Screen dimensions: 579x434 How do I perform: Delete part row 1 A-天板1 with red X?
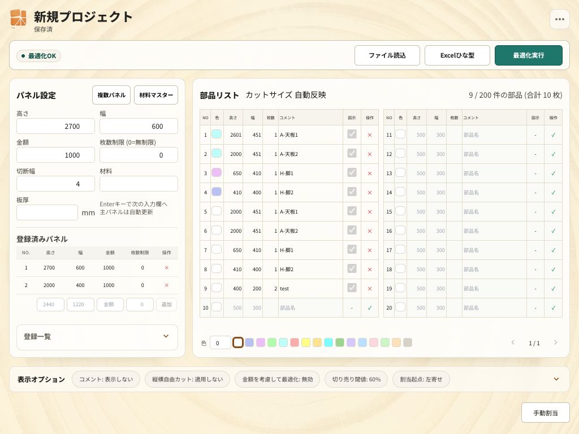click(x=370, y=135)
